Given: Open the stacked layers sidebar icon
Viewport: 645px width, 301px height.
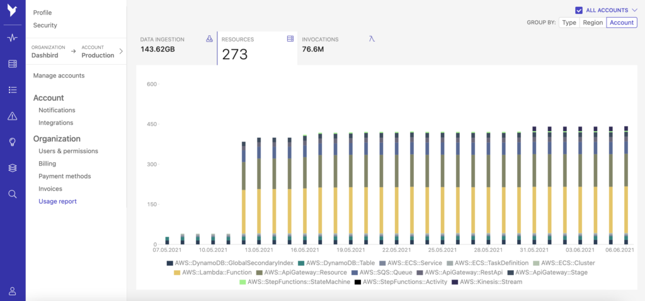Looking at the screenshot, I should tap(12, 168).
